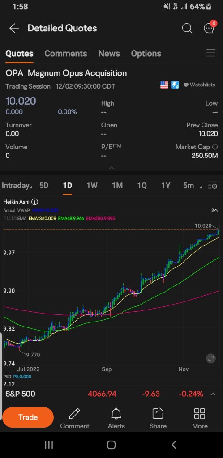Image resolution: width=223 pixels, height=458 pixels.
Task: Show Heikin Ashi info icon
Action: [34, 202]
